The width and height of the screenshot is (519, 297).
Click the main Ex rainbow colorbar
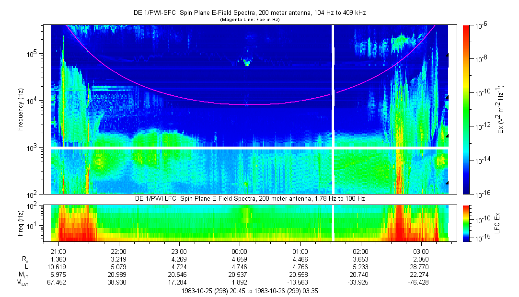coord(466,109)
